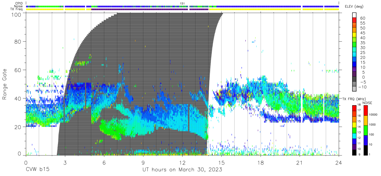Click elevation colorbar label '25'
Image resolution: width=381 pixels, height=176 pixels.
(x=363, y=52)
